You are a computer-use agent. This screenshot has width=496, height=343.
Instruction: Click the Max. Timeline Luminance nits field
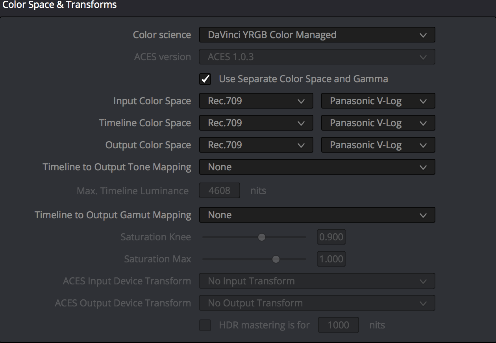[x=220, y=191]
